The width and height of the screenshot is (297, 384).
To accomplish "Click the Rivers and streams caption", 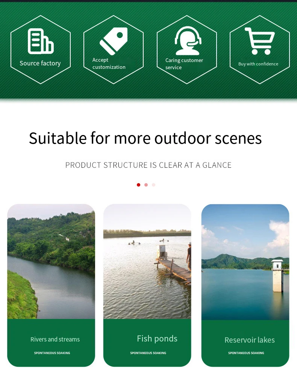I will tap(55, 339).
